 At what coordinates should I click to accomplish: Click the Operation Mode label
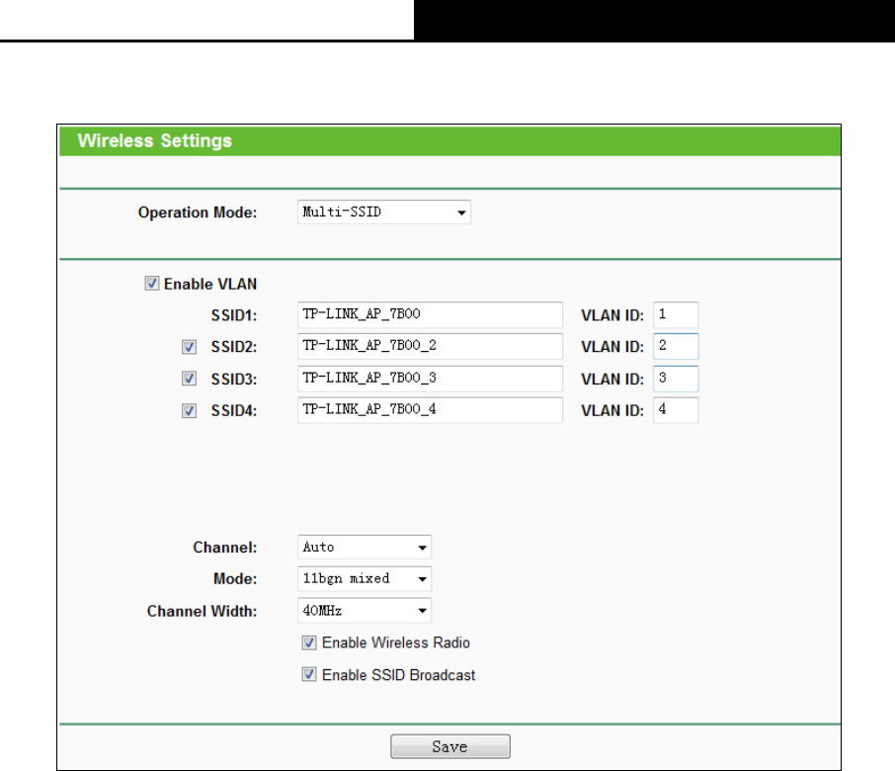point(198,213)
